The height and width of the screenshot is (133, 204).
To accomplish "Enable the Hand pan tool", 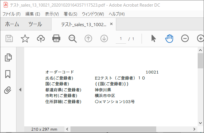I will pyautogui.click(x=169, y=38).
